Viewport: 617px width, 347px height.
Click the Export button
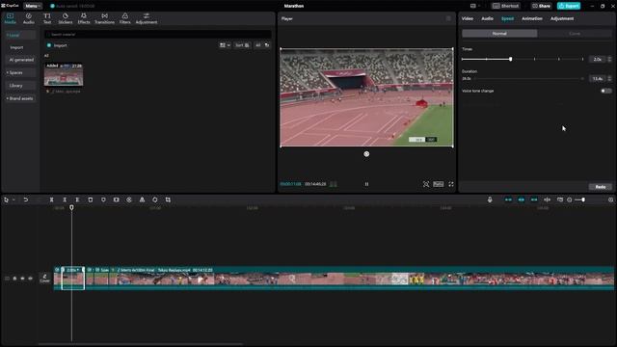click(569, 6)
